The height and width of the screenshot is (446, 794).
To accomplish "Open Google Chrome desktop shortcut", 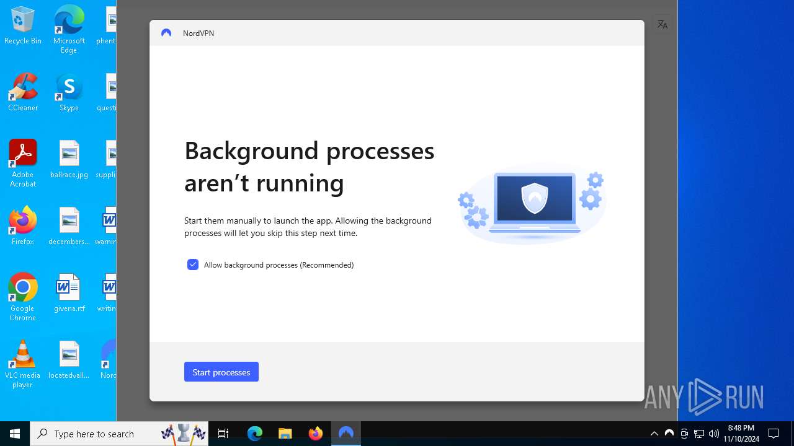I will 23,297.
